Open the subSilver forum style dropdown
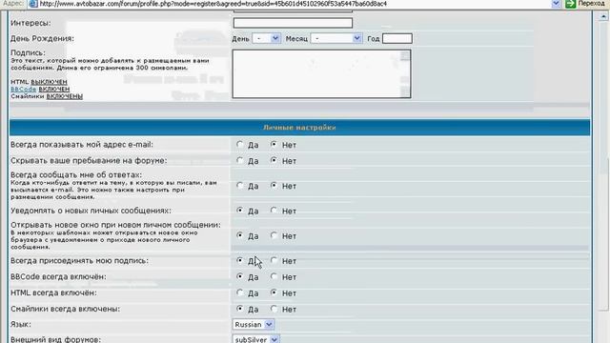The height and width of the screenshot is (343, 610). coord(256,339)
